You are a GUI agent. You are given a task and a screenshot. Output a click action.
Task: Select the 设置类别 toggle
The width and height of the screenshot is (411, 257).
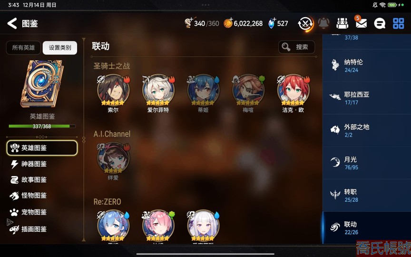[60, 48]
